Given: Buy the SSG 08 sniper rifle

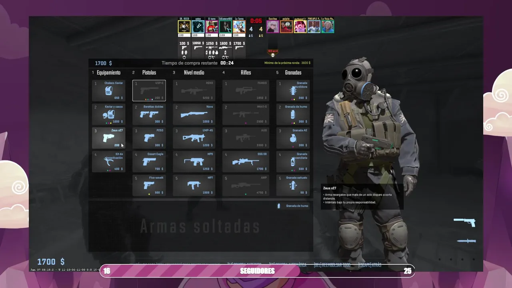Looking at the screenshot, I should tap(246, 162).
